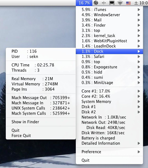Viewport: 148px width, 168px height.
Task: Click Quit in the Dock process submenu
Action: [x=41, y=130]
